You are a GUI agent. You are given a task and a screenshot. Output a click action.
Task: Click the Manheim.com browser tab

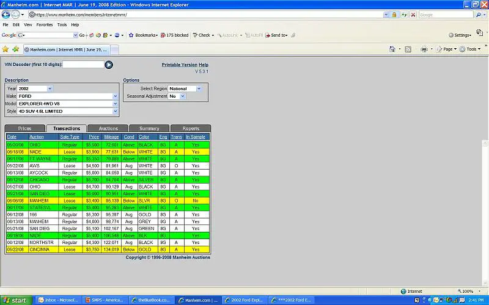coord(67,49)
